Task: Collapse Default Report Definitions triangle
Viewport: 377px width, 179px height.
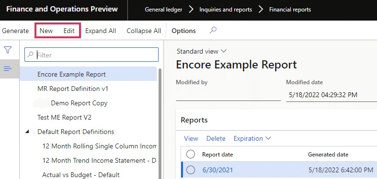Action: point(27,132)
